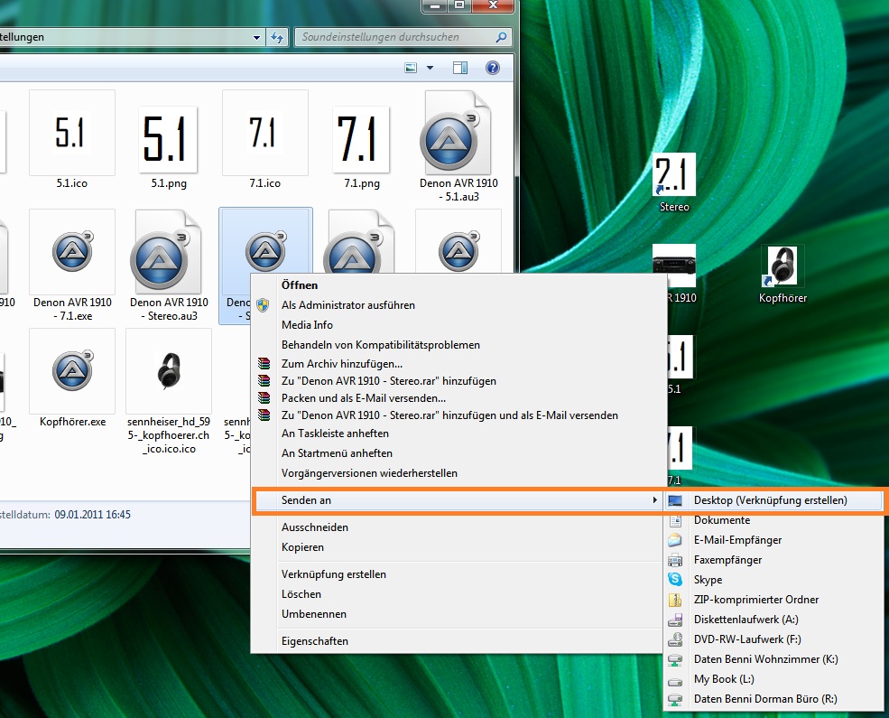Click the Skype logo icon
Viewport: 889px width, 718px height.
click(675, 579)
